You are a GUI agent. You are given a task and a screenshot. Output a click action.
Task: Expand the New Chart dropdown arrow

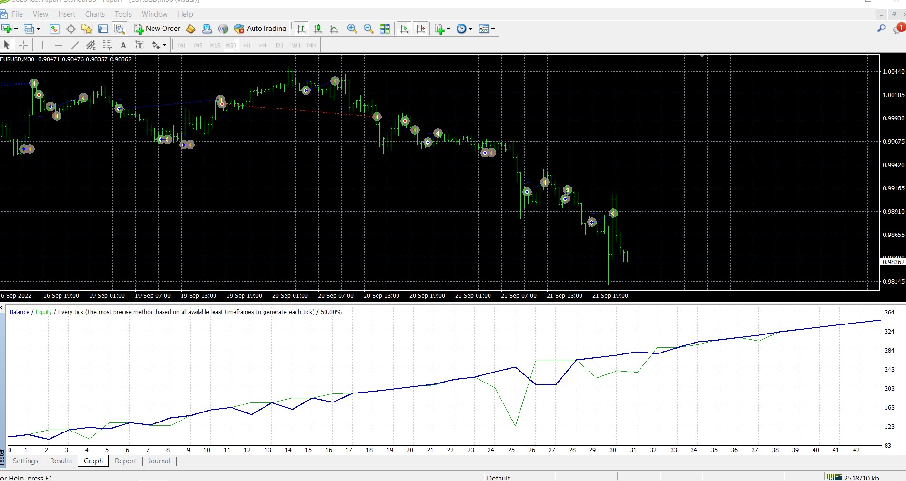pos(16,29)
